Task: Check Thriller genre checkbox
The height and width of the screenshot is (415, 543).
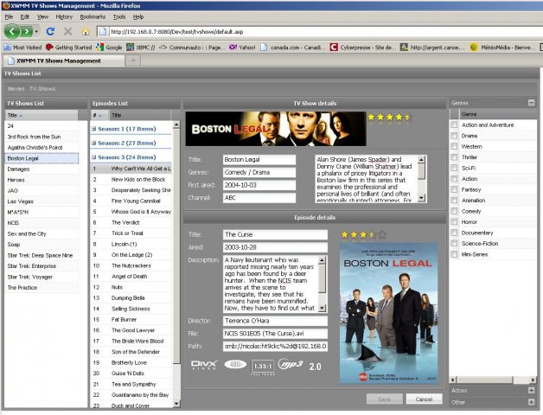Action: (454, 157)
